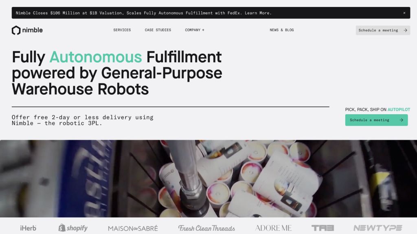Click the Shopify logo
The height and width of the screenshot is (234, 417).
tap(73, 227)
